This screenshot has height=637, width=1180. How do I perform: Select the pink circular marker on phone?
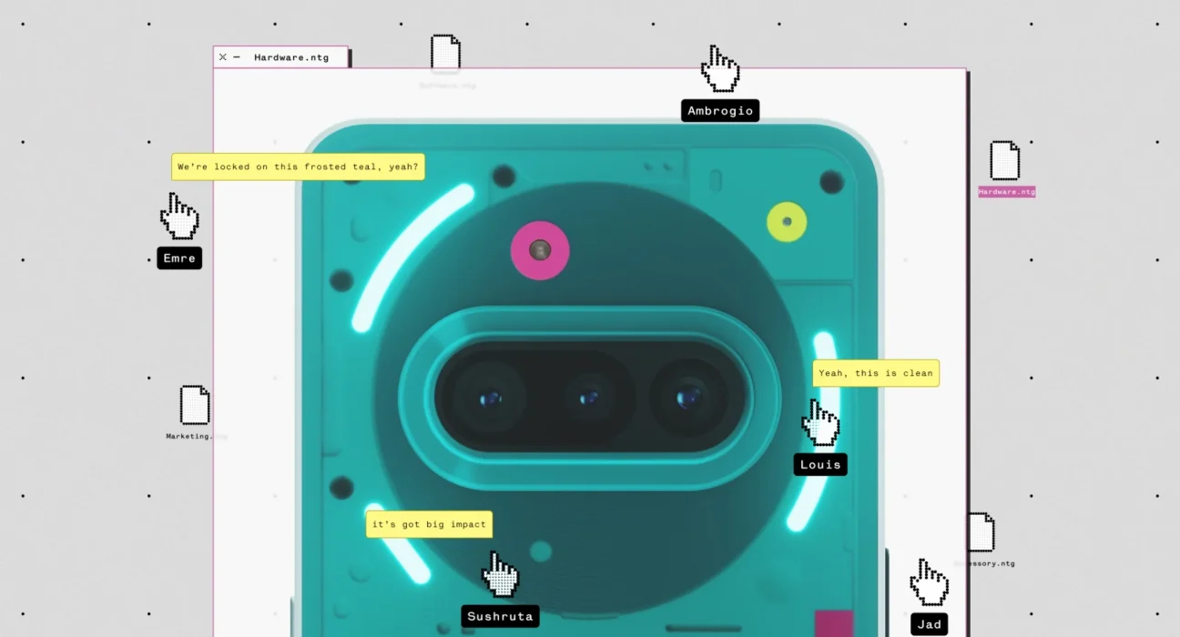click(x=540, y=250)
